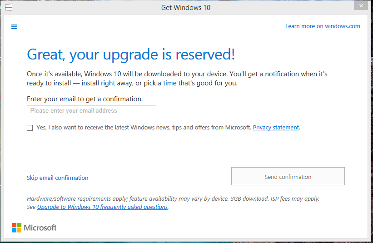This screenshot has width=373, height=243.
Task: Choose Skip email confirmation
Action: point(58,178)
